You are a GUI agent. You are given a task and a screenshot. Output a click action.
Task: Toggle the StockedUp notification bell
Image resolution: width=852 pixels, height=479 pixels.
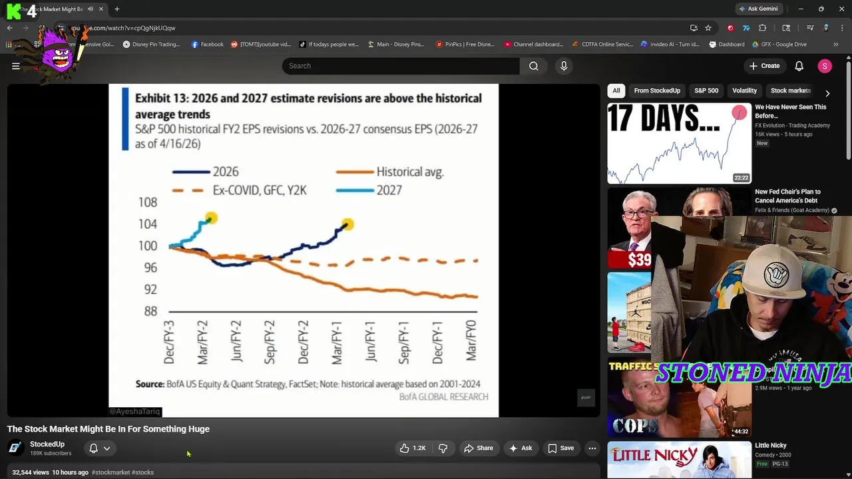tap(94, 448)
